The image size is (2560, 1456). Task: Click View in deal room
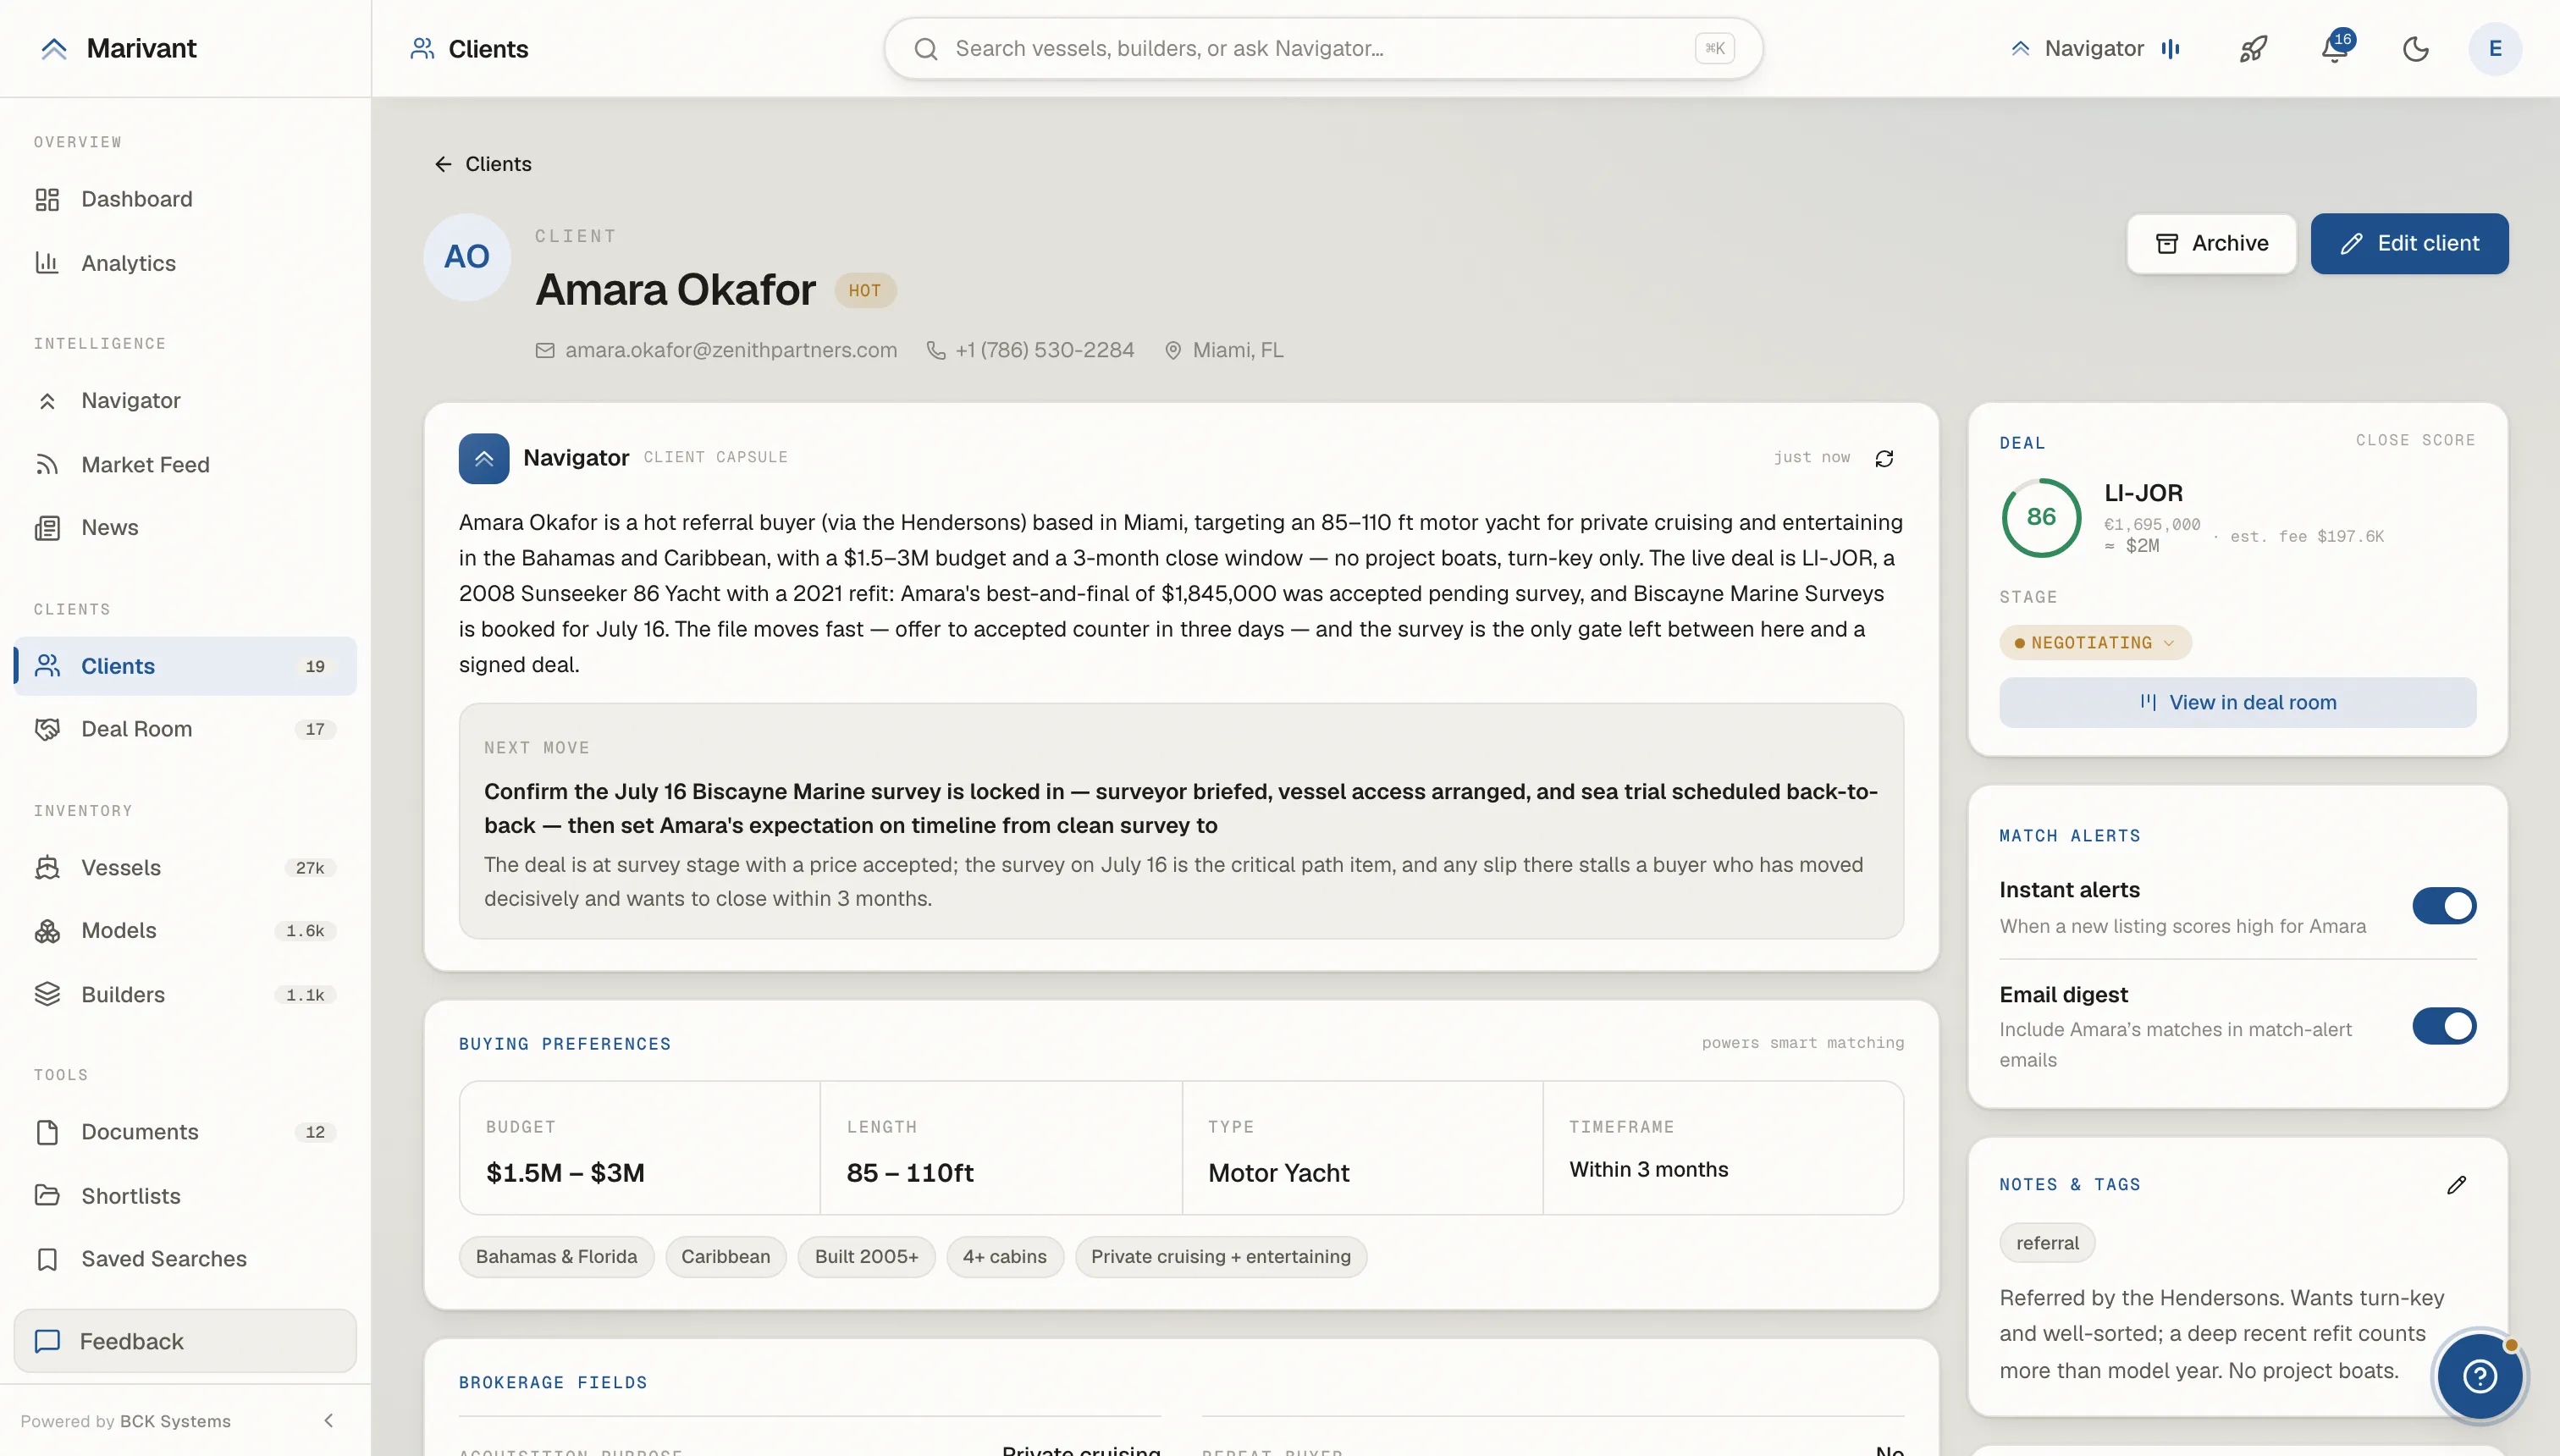[2237, 702]
